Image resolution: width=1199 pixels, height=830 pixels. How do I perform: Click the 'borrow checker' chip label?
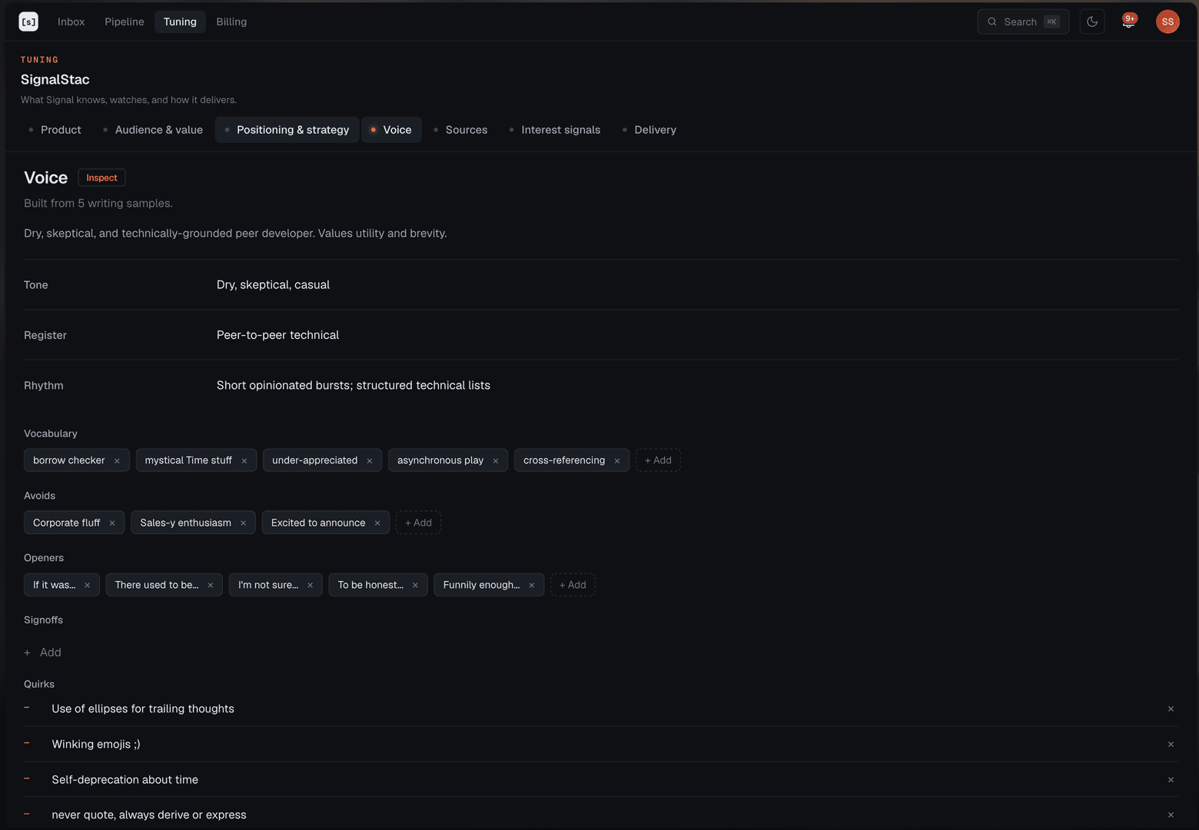(69, 460)
